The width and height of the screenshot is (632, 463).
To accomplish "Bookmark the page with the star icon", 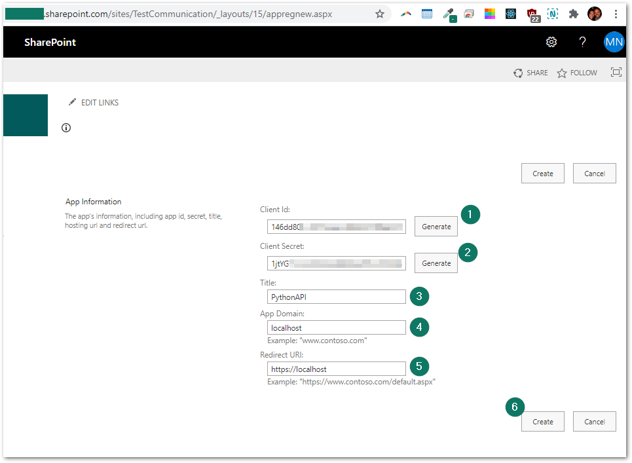I will 380,13.
